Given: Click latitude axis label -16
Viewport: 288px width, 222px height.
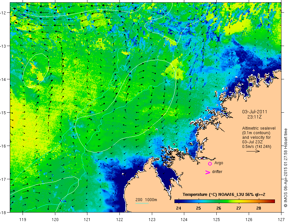Looking at the screenshot, I should click(4, 146).
